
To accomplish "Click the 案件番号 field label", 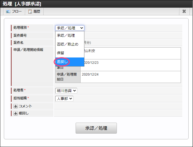I will (20, 35).
